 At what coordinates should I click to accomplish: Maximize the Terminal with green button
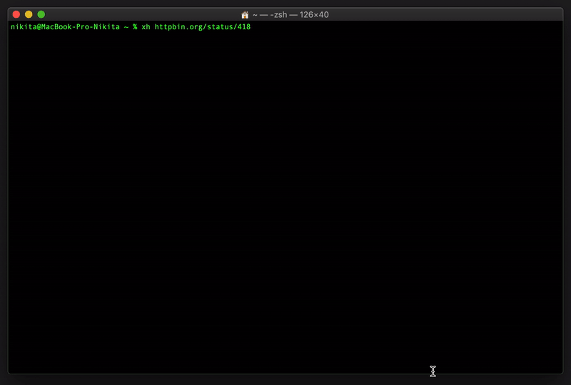(x=41, y=14)
